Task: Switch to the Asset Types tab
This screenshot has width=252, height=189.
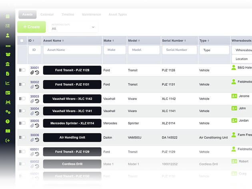Action: click(118, 14)
